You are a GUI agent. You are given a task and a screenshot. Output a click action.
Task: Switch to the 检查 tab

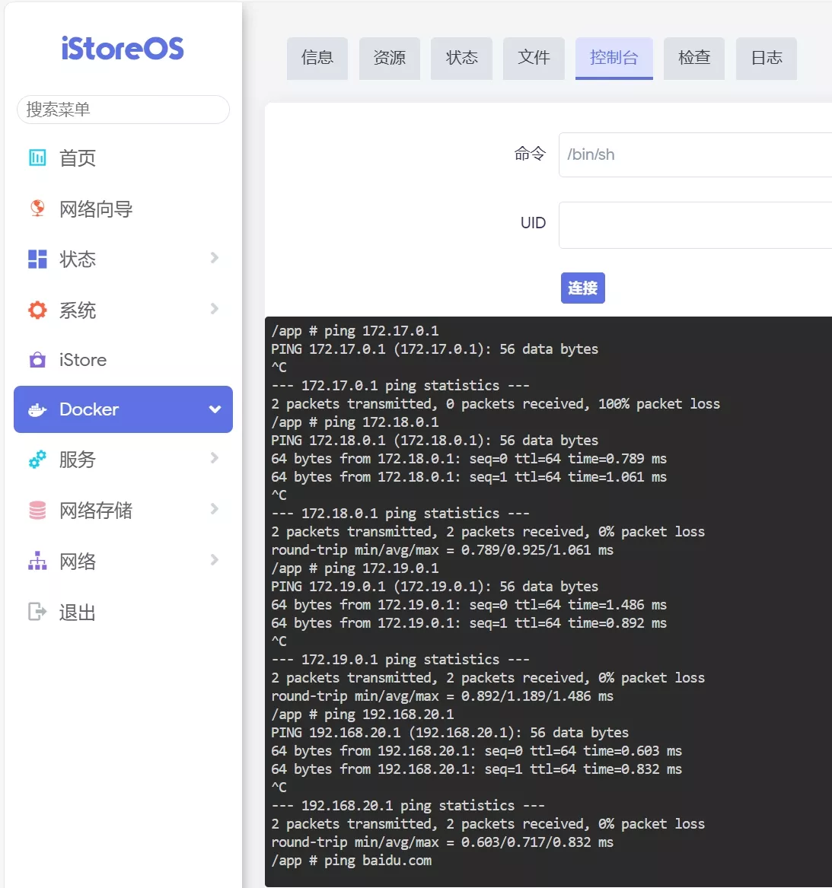click(x=694, y=59)
